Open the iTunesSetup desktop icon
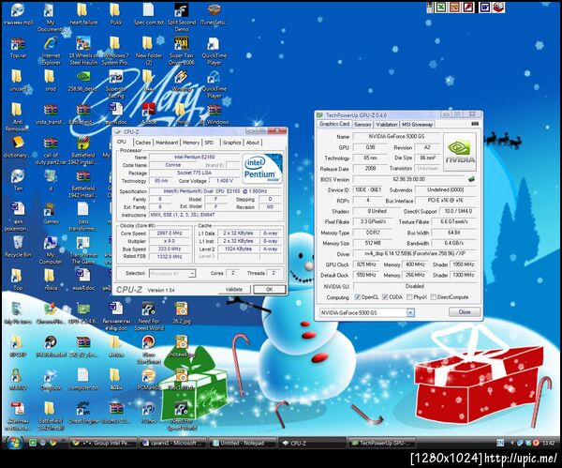The width and height of the screenshot is (562, 468). point(214,14)
